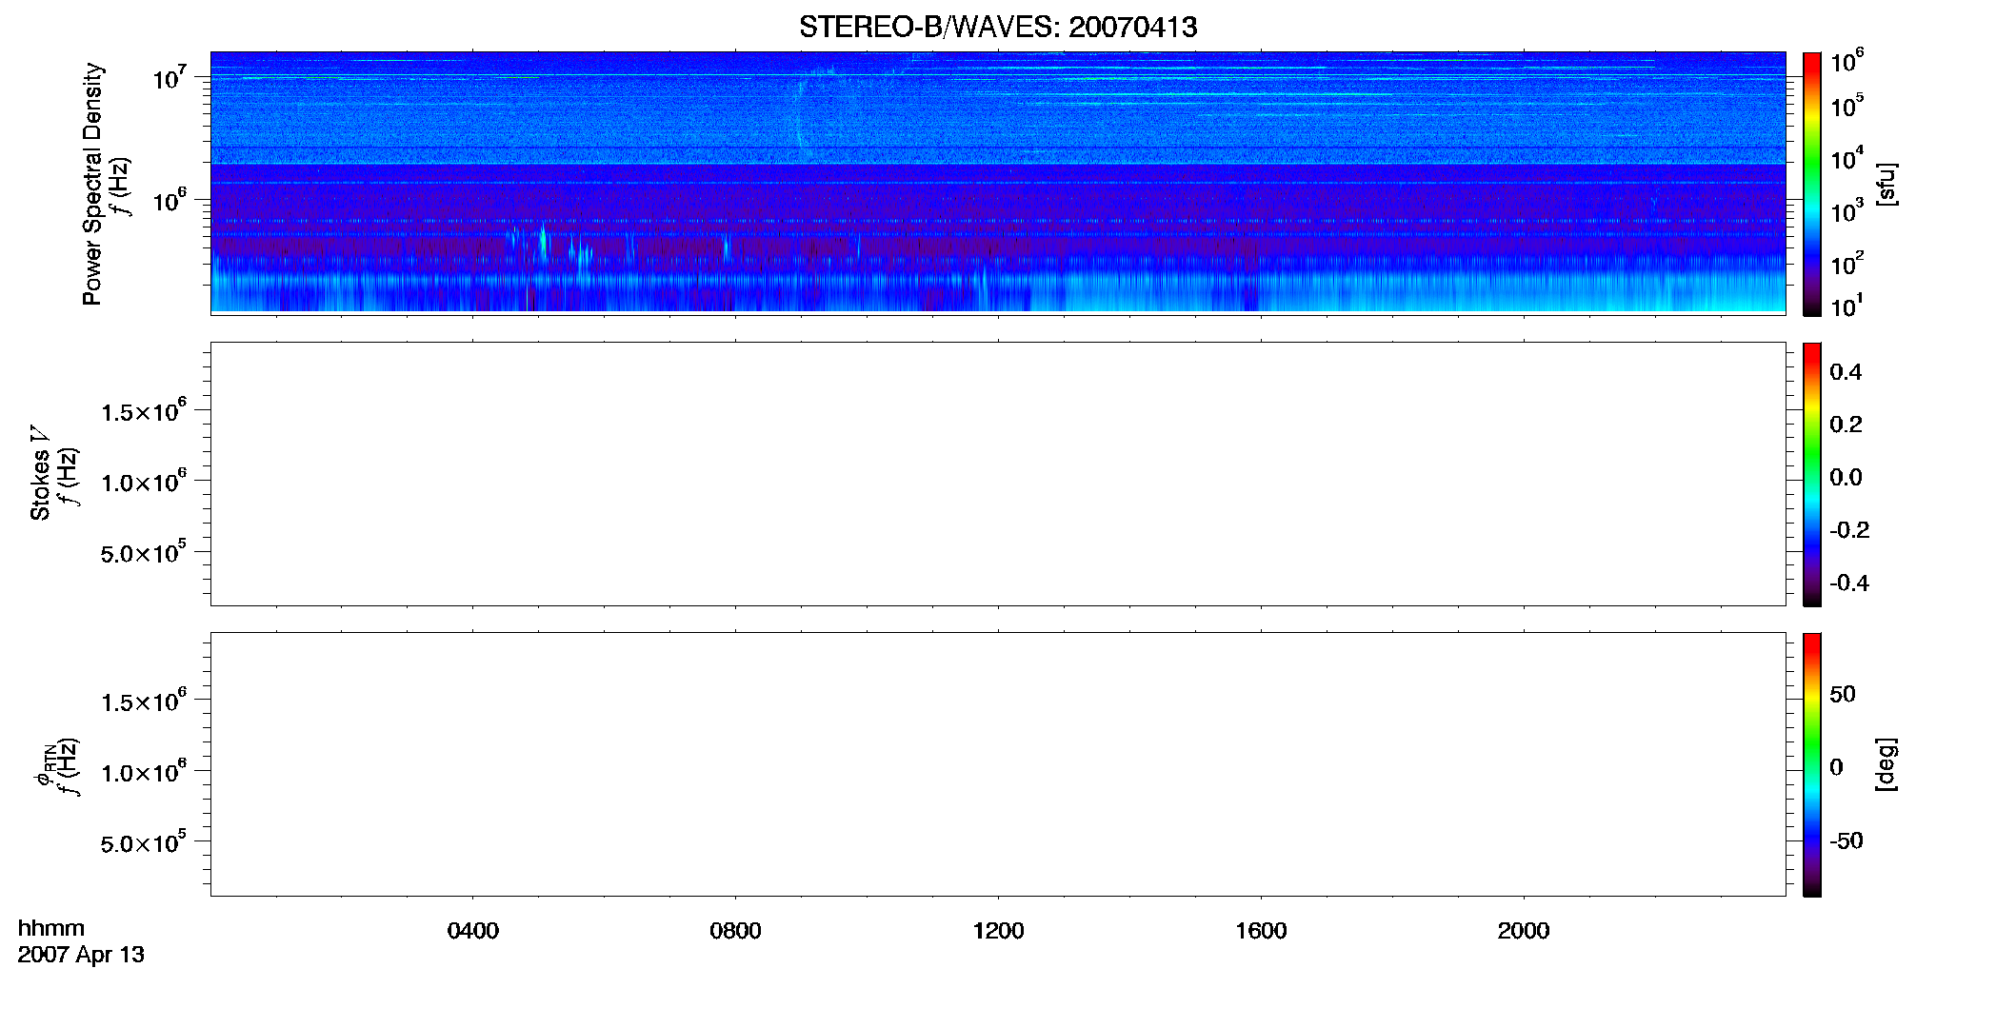1996x1028 pixels.
Task: Click the 10^5 label on sfu color bar
Action: [1846, 106]
